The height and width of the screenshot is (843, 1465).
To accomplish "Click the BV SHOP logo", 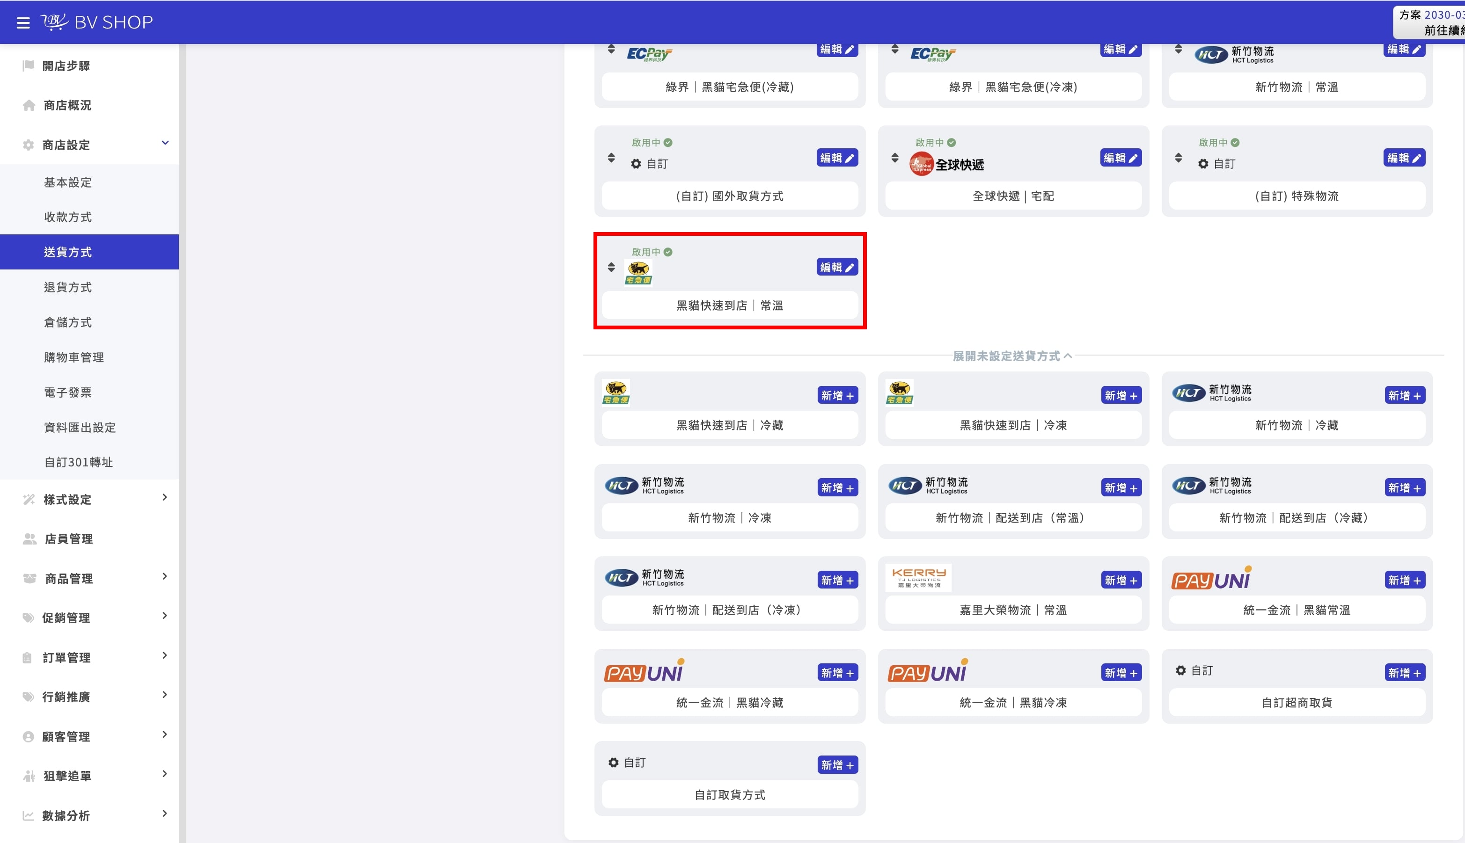I will [97, 22].
